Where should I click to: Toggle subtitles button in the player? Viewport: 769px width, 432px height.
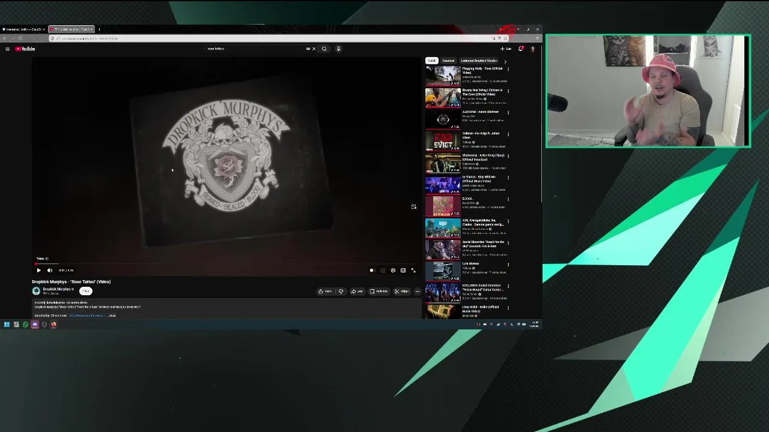[x=383, y=271]
